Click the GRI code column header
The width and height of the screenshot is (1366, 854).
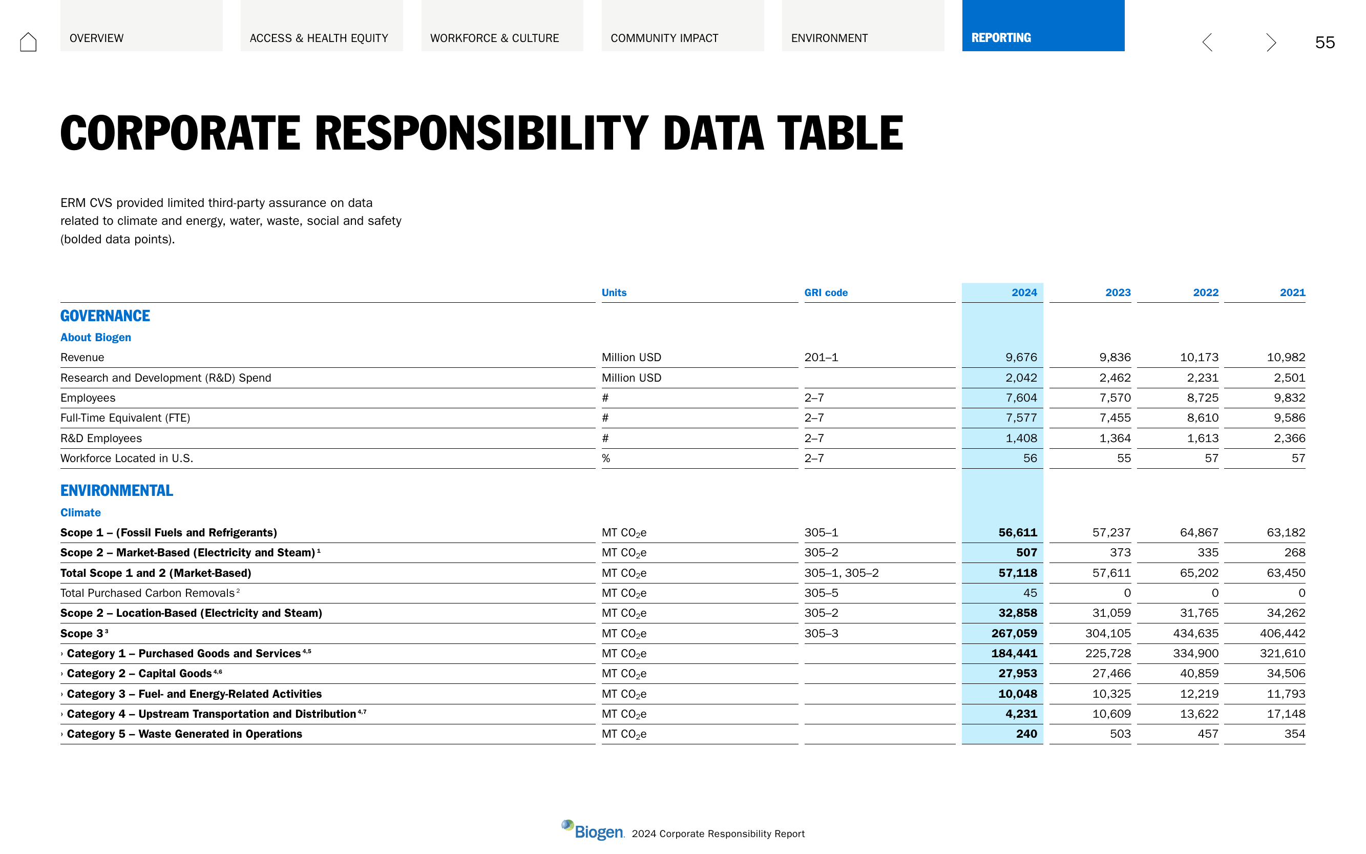click(x=826, y=293)
